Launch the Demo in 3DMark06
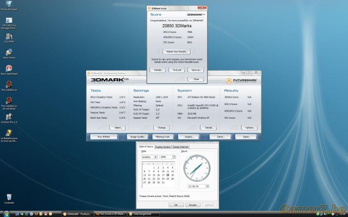 [220, 137]
